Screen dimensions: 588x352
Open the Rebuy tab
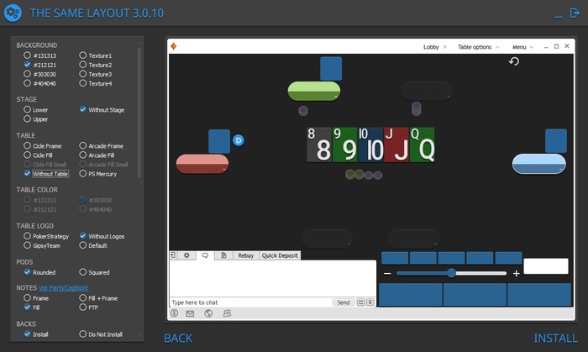pyautogui.click(x=245, y=255)
